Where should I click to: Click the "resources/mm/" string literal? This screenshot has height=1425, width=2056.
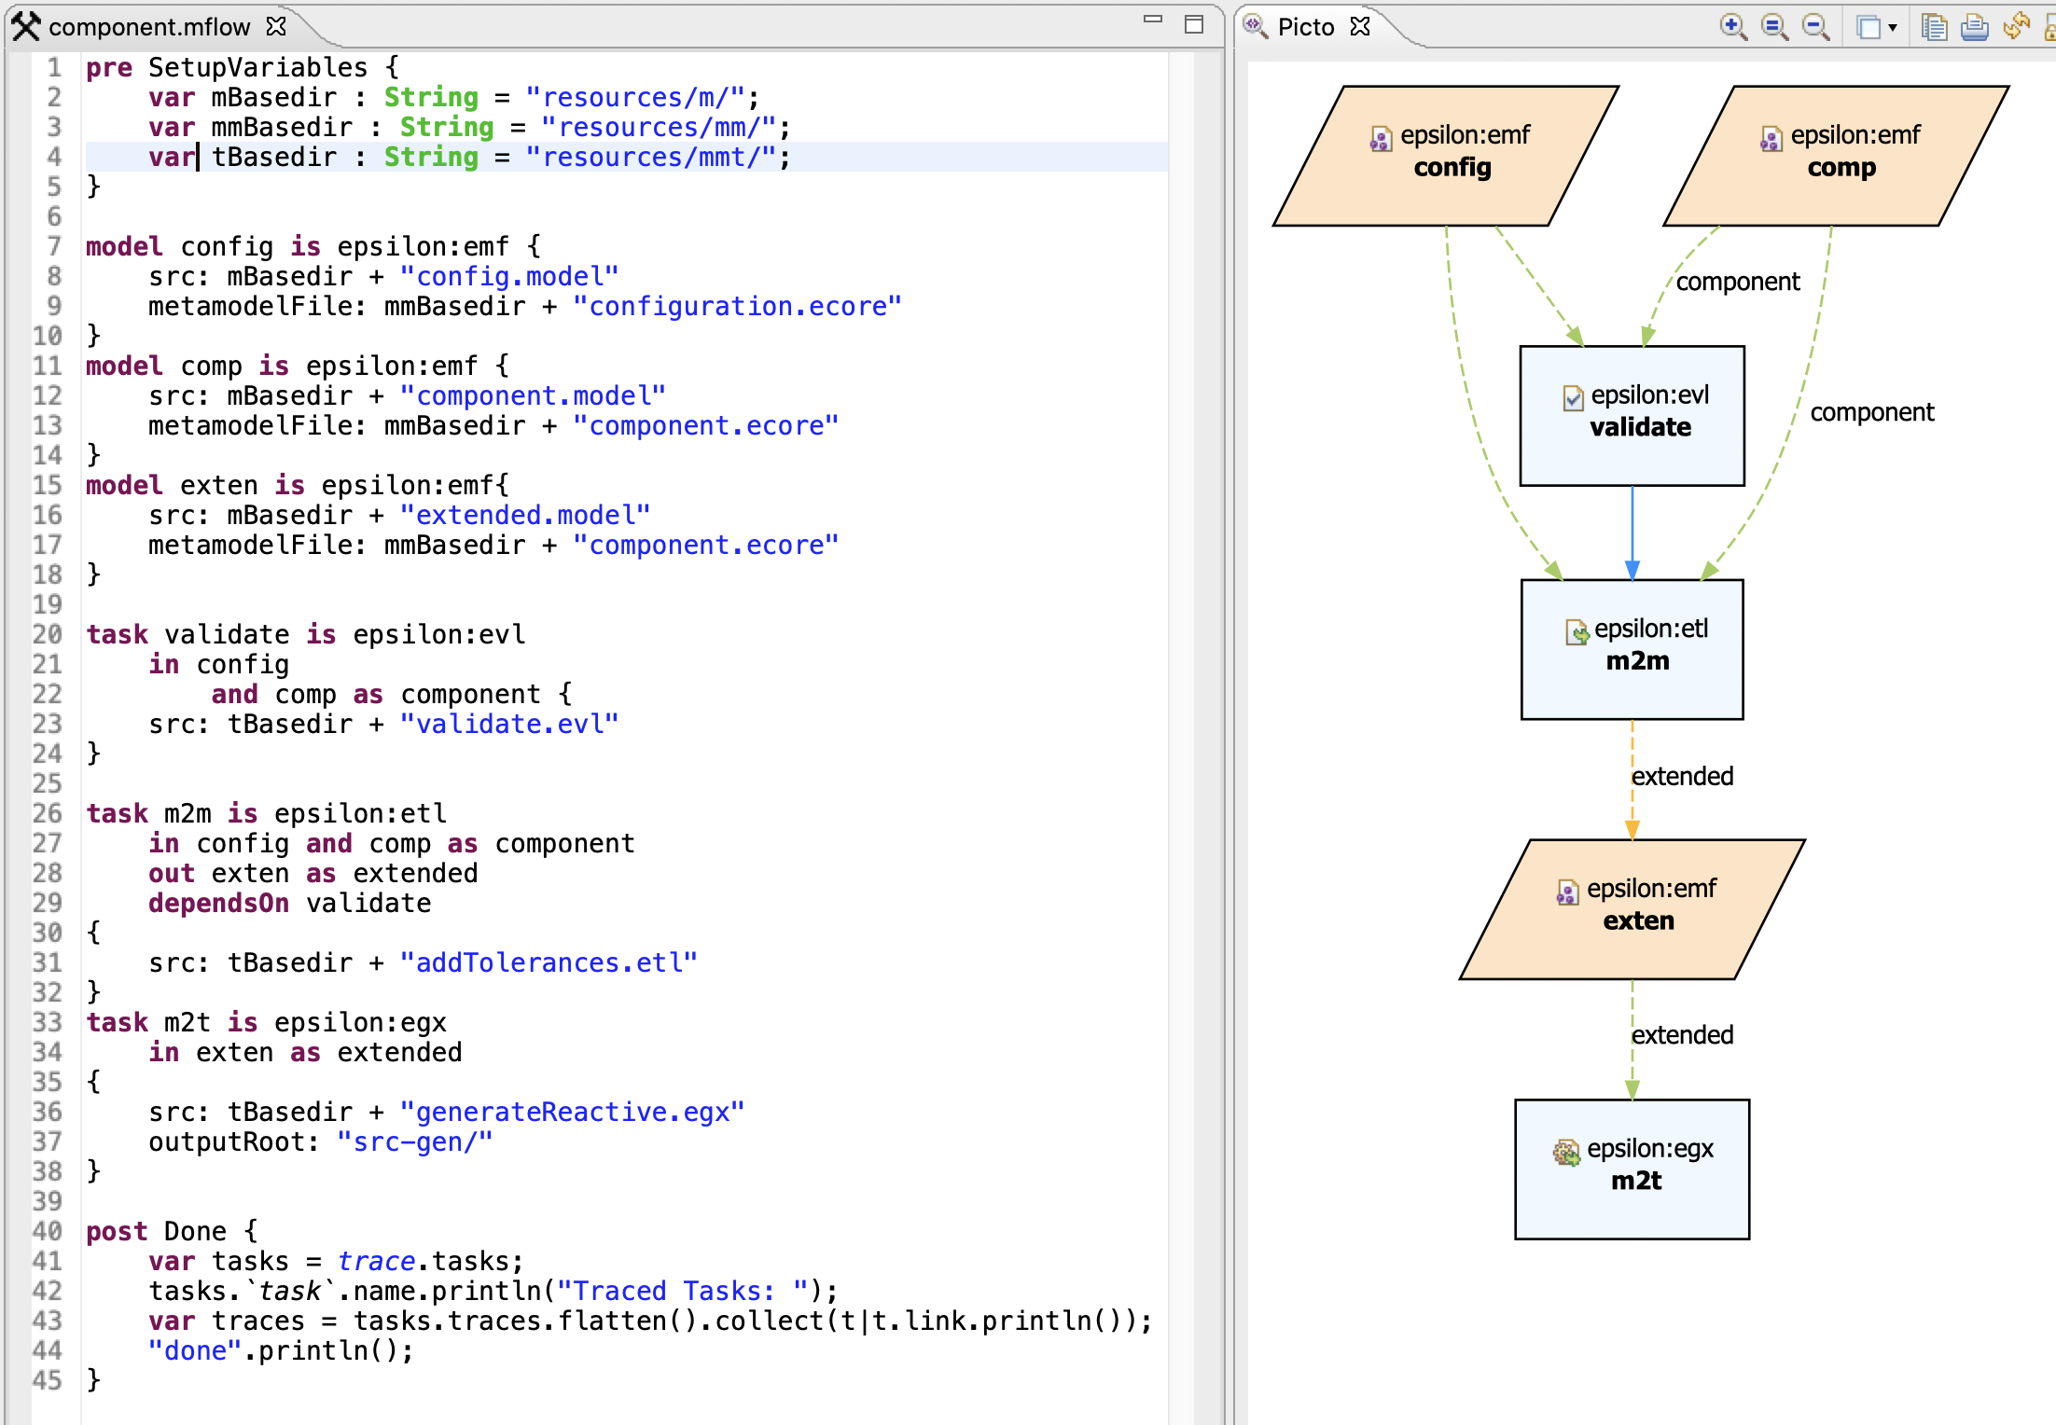(659, 127)
